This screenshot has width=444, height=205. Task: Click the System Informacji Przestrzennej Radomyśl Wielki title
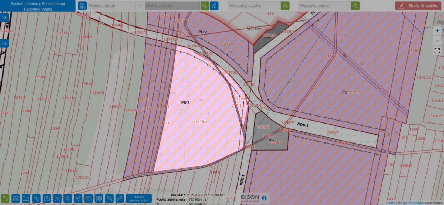[38, 6]
